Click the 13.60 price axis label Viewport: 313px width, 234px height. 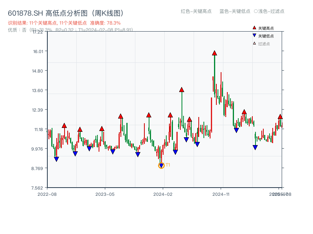click(x=37, y=90)
